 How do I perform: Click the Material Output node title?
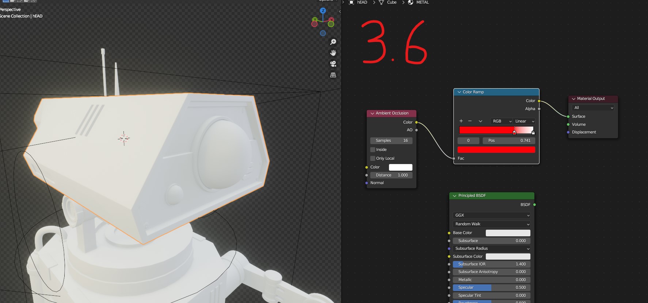(591, 98)
